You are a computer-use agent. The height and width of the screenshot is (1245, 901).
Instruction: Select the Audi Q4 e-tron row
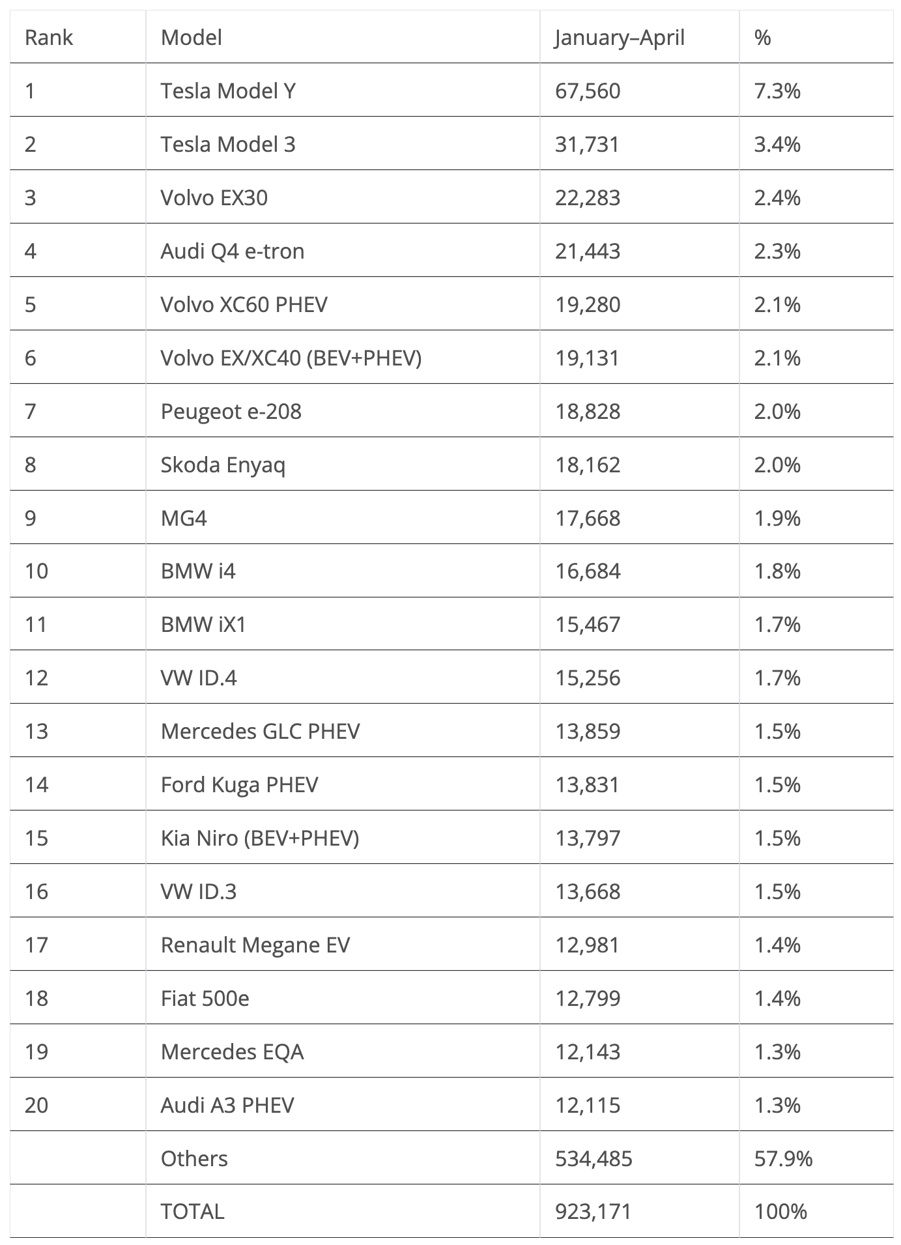451,251
